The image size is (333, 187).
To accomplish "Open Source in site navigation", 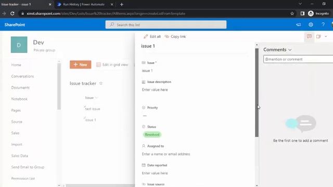I will (17, 122).
